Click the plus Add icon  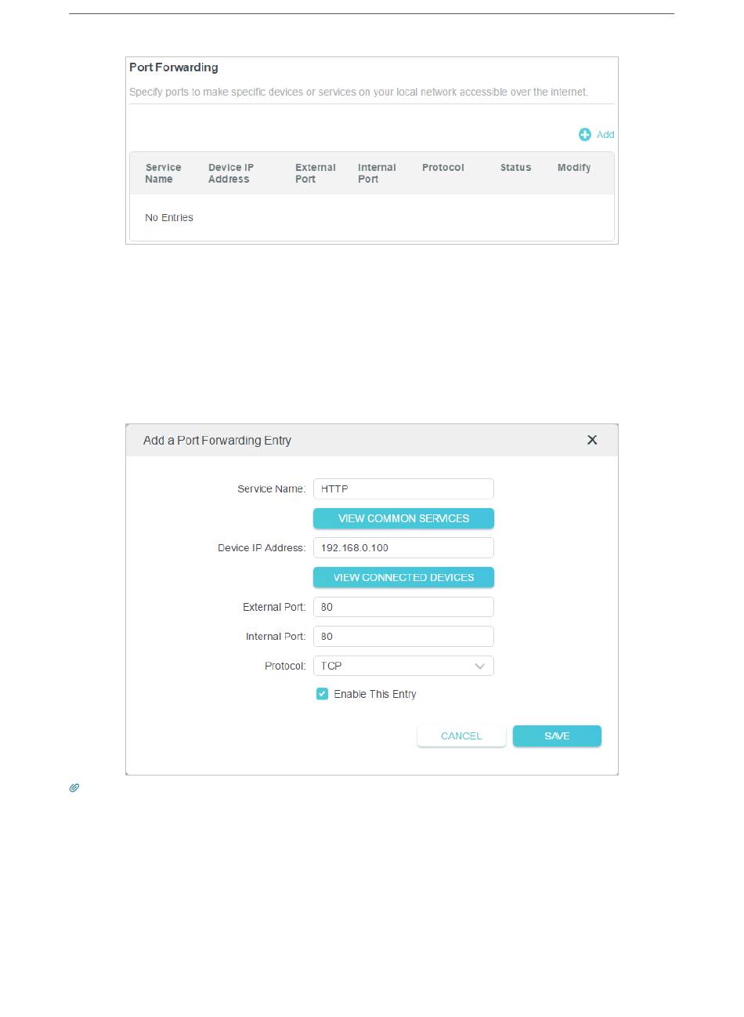pos(585,135)
